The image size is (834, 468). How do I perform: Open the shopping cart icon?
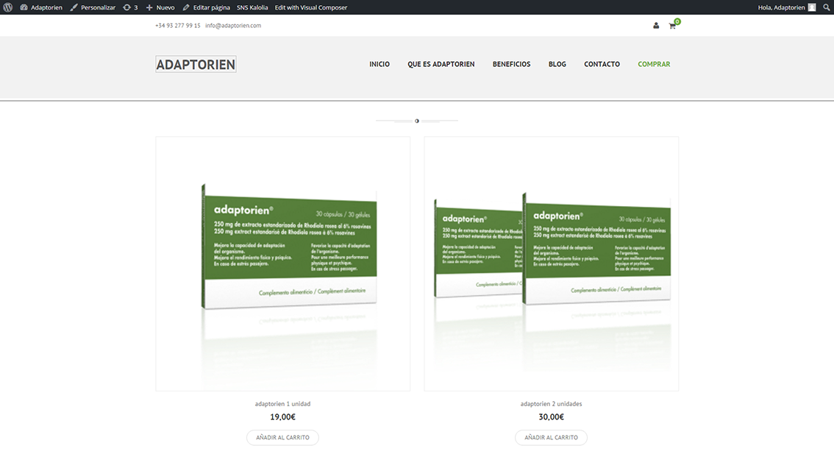672,26
